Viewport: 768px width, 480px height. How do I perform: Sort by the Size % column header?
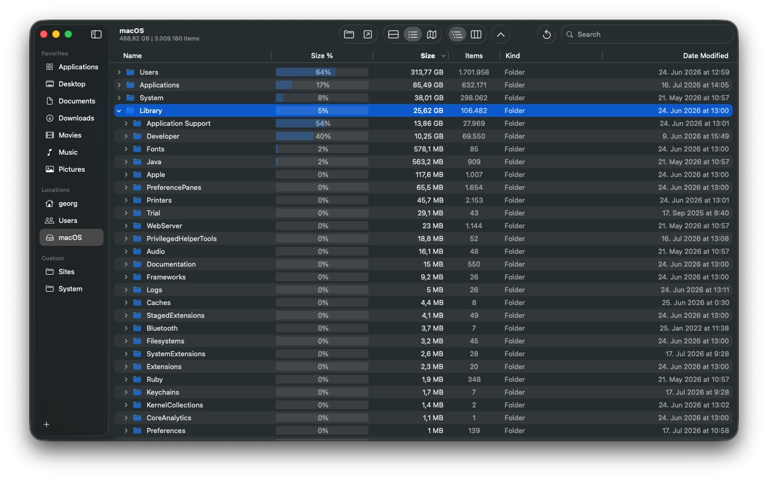tap(322, 55)
